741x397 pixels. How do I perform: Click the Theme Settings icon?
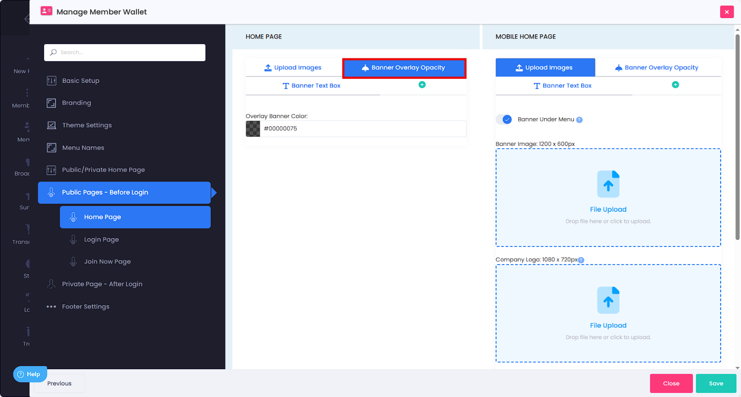[51, 125]
